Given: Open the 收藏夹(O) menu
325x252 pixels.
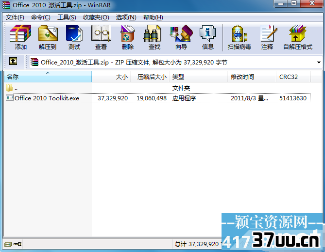Looking at the screenshot, I should (96, 17).
